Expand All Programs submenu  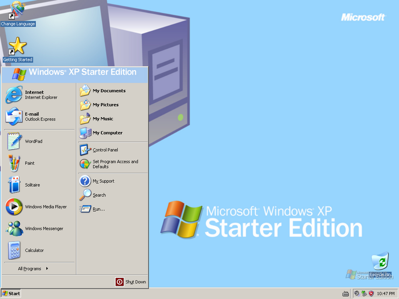[33, 269]
